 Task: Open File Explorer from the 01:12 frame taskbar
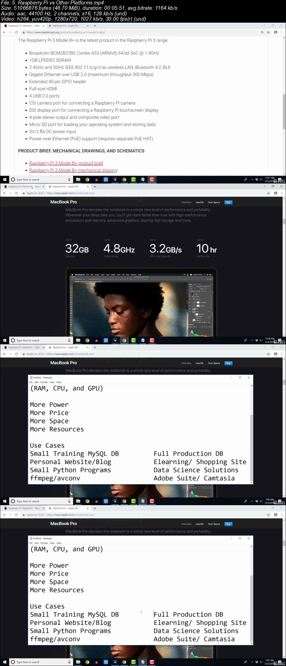(78, 180)
